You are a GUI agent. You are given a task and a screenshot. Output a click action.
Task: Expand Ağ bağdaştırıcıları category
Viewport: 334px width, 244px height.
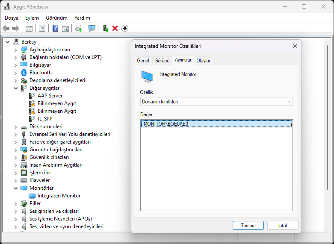click(15, 50)
